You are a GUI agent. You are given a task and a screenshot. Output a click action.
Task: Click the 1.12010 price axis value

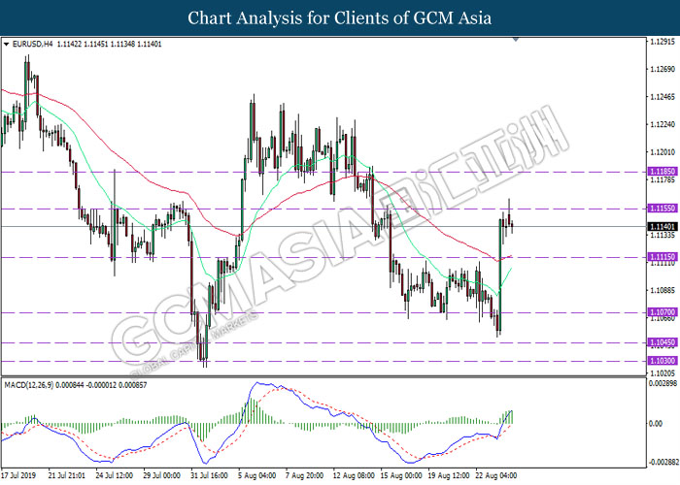coord(663,152)
